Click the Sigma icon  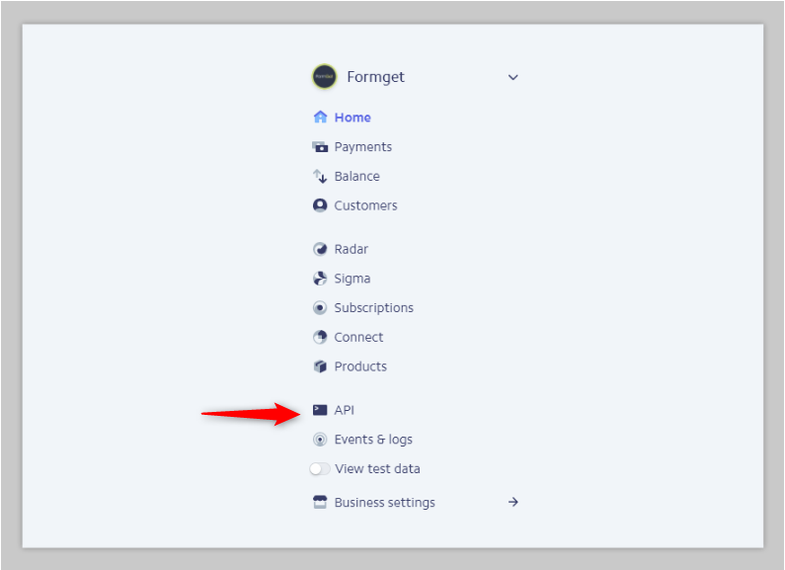pos(320,279)
